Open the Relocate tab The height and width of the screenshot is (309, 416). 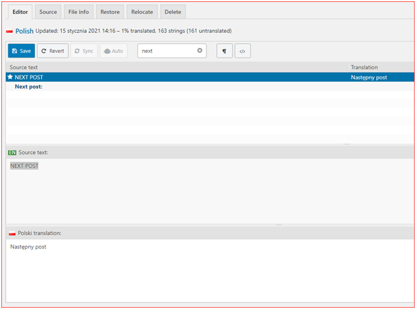[142, 12]
